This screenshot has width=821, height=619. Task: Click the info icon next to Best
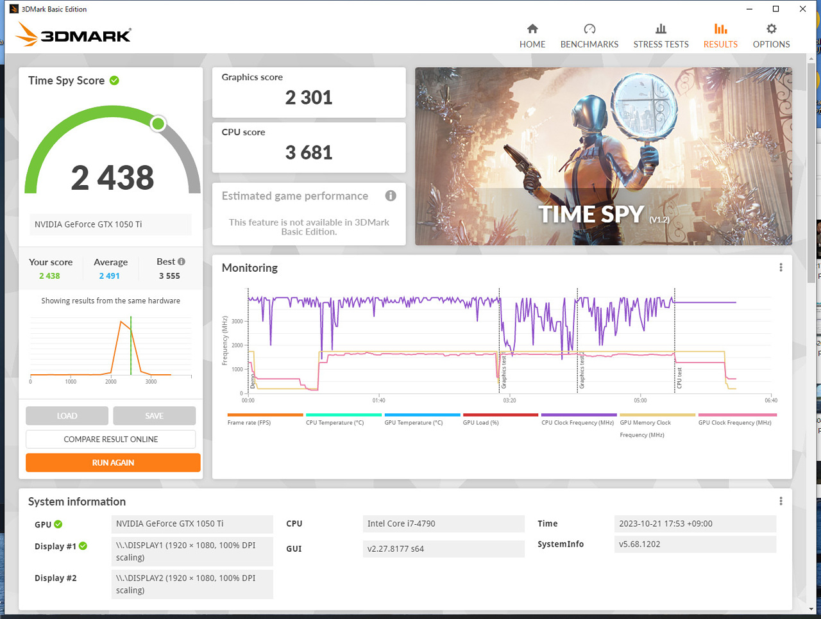[x=182, y=261]
